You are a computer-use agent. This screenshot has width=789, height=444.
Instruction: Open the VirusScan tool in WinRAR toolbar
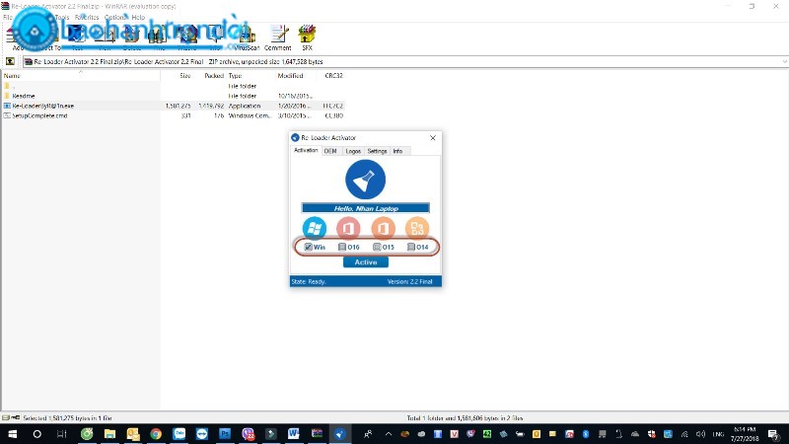[x=246, y=37]
